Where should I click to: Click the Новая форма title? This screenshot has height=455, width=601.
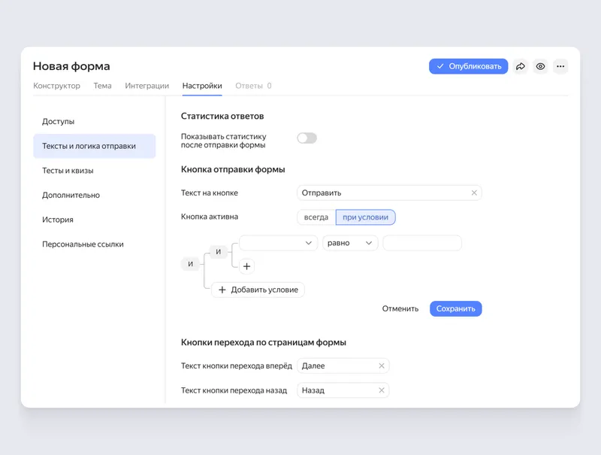tap(71, 66)
